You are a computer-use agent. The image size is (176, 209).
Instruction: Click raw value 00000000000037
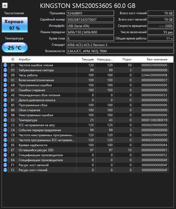pyautogui.click(x=154, y=80)
